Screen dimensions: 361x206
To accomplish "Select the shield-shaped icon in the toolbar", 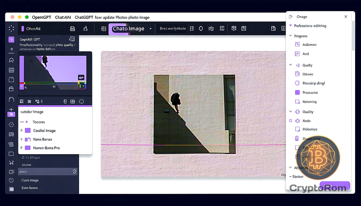I will tap(201, 28).
